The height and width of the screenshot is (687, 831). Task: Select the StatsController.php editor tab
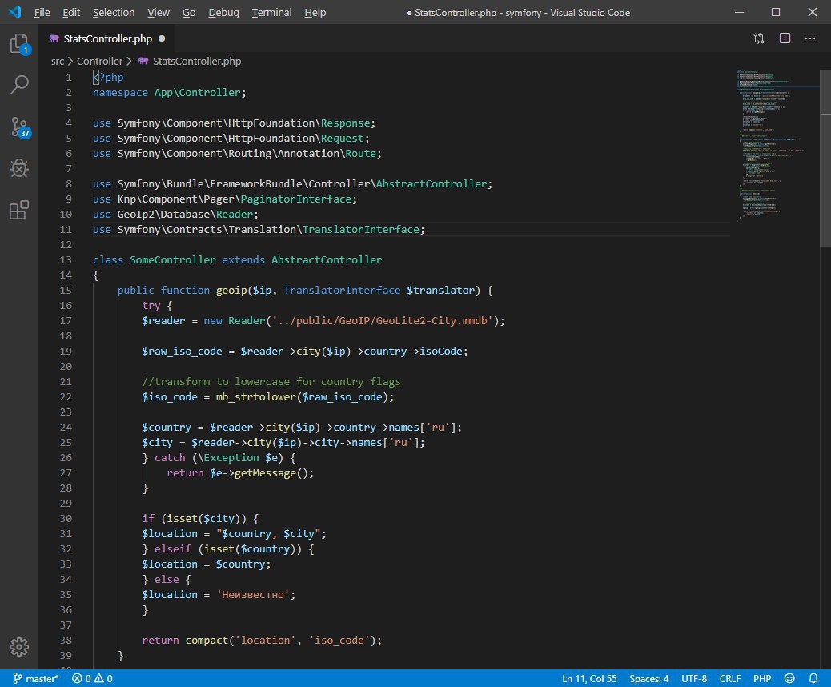pos(106,38)
